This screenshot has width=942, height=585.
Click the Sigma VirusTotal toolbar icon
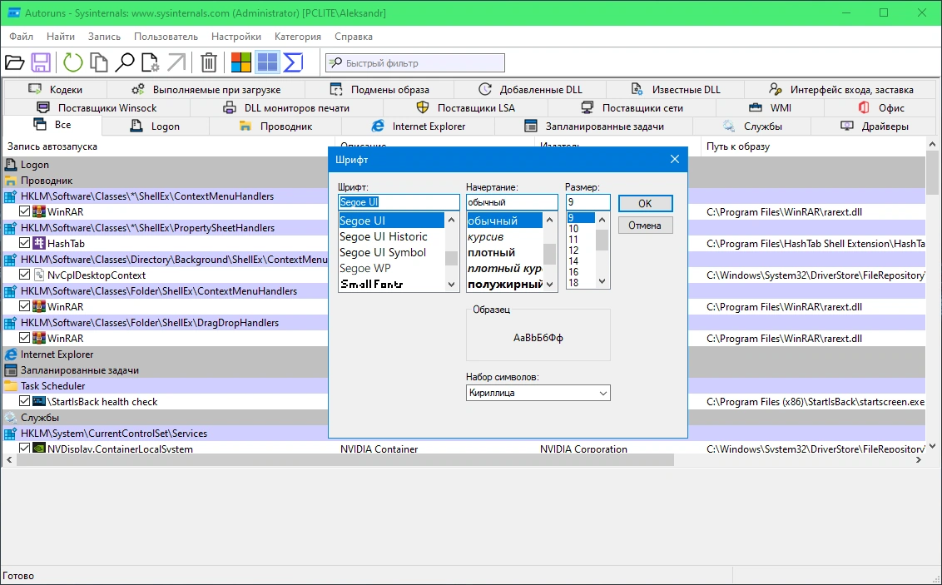[293, 62]
